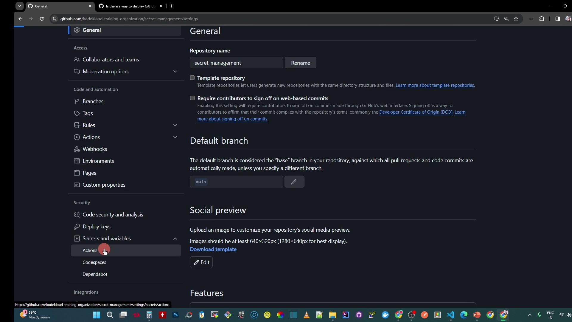Screen dimensions: 572x322
Task: Check Require contributors to sign off checkbox
Action: pos(192,98)
